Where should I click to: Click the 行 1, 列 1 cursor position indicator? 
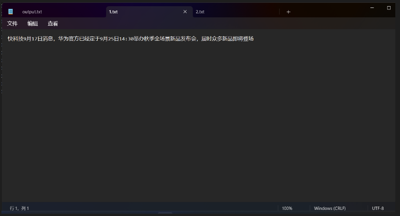click(x=19, y=209)
